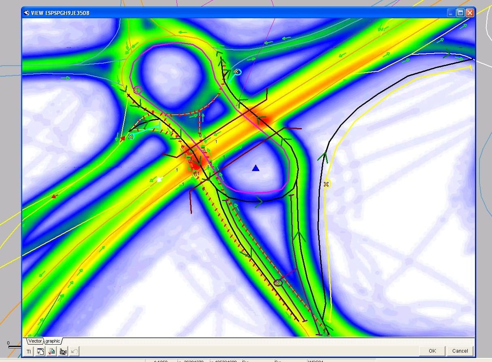The width and height of the screenshot is (492, 362).
Task: Click the purple-circled X node on the roundabout
Action: tap(137, 90)
